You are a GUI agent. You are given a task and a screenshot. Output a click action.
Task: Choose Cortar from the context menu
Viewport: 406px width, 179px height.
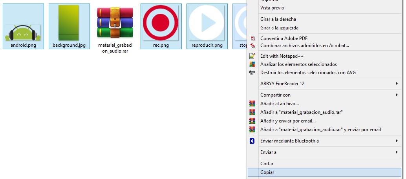(267, 164)
